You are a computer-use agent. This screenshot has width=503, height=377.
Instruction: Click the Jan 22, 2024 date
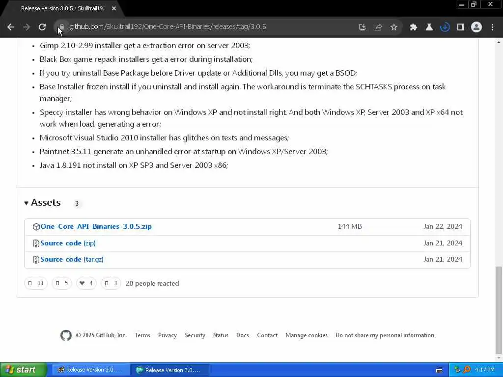443,227
